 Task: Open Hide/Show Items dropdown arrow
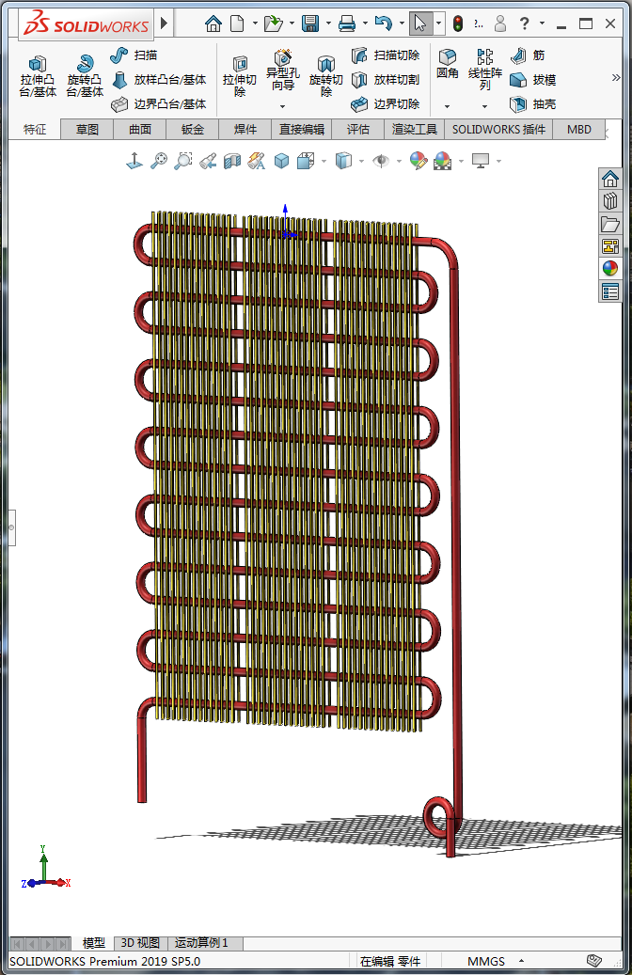[x=399, y=162]
